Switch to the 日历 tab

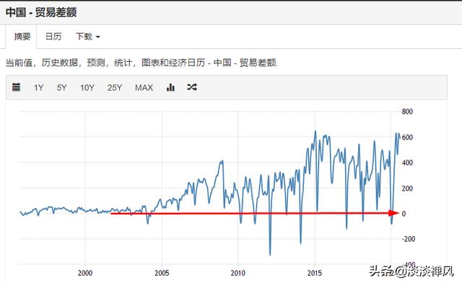coord(53,37)
